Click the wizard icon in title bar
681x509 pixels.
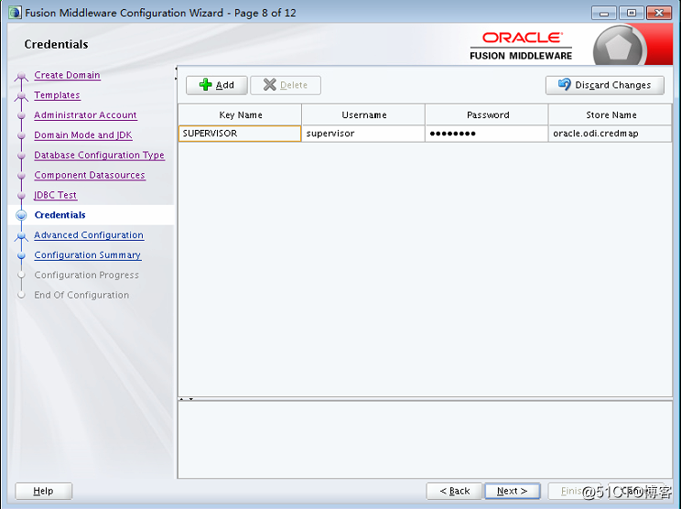tap(15, 13)
